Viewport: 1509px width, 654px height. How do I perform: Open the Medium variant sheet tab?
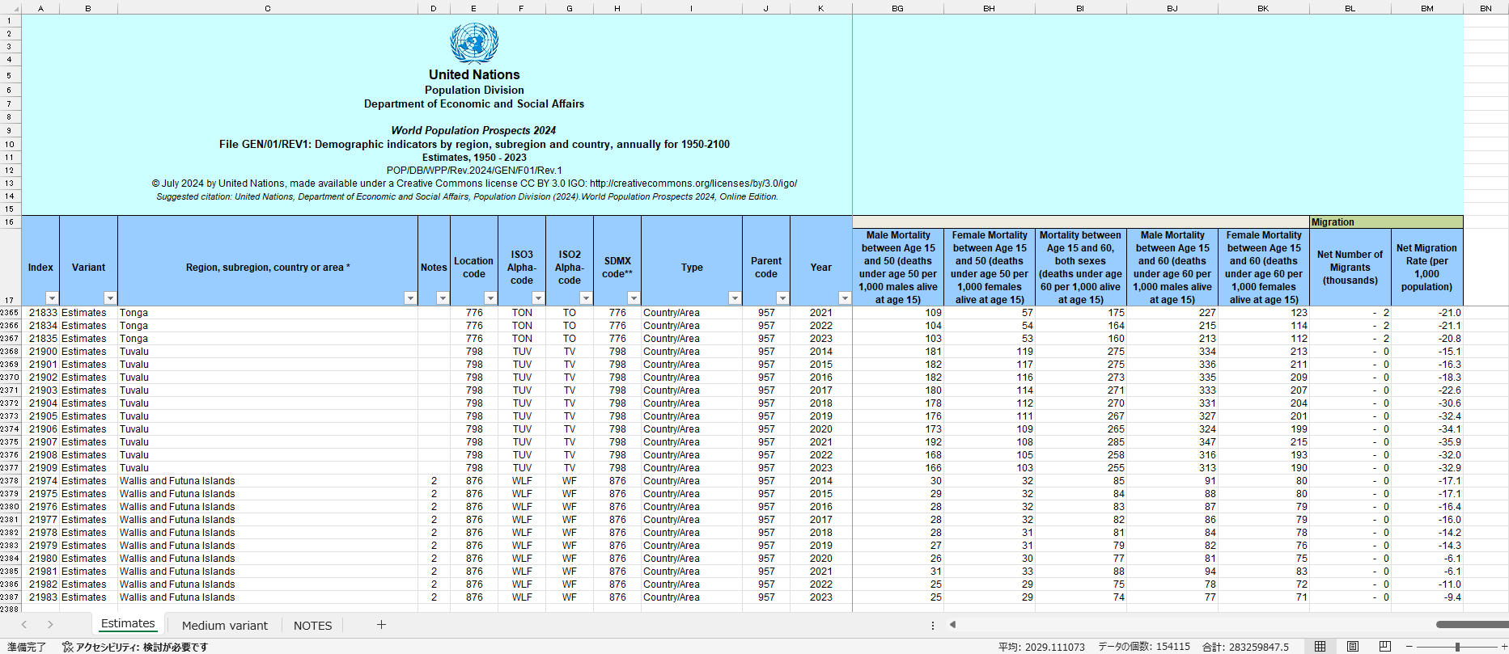coord(224,625)
